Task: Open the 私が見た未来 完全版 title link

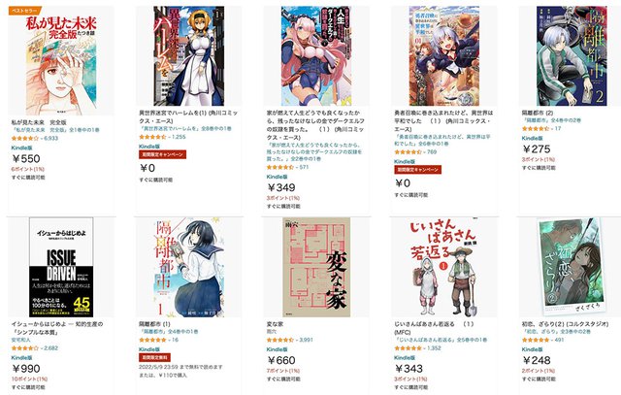Action: (39, 122)
